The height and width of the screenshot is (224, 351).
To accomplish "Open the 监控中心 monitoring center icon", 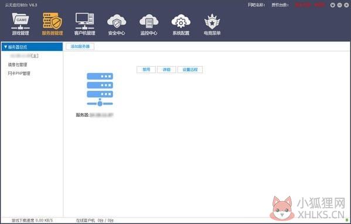I will tap(149, 25).
